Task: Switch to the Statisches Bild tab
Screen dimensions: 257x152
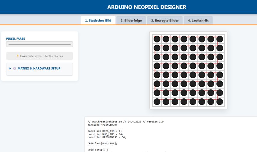Action: coord(98,21)
